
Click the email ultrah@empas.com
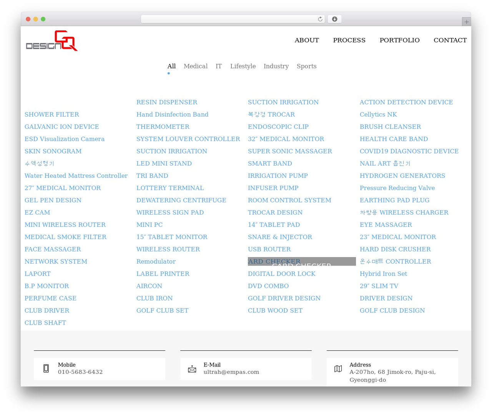[x=231, y=372]
